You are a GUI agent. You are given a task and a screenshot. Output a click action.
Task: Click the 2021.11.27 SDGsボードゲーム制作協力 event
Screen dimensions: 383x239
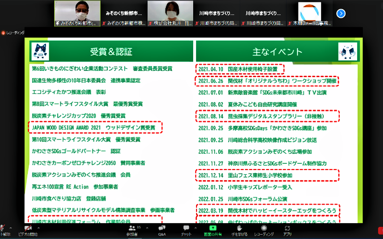tap(262, 163)
